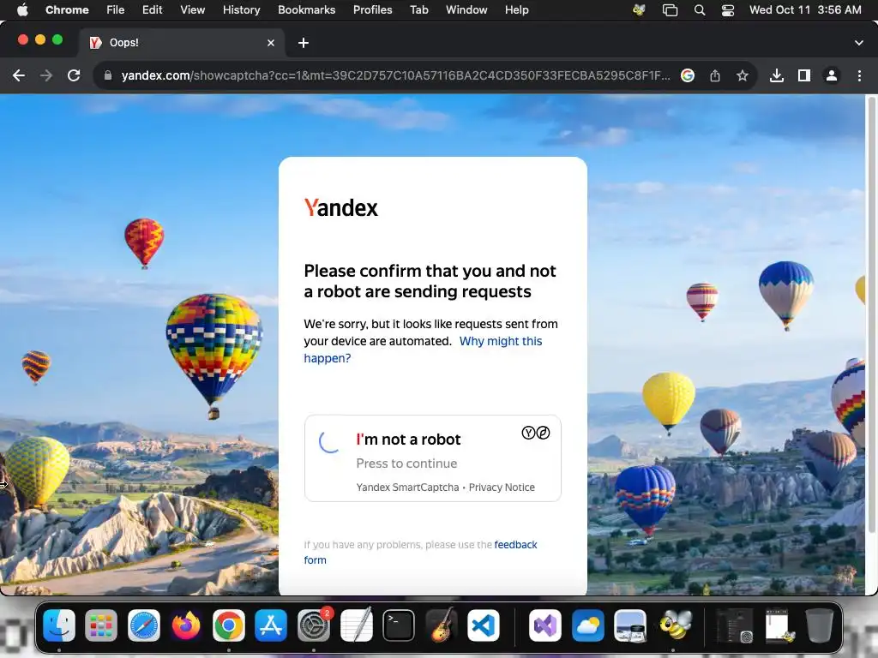This screenshot has height=658, width=878.
Task: Open the cloud weather app in Dock
Action: pyautogui.click(x=587, y=625)
